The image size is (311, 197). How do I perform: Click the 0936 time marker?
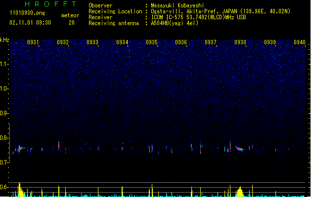coord(181,42)
